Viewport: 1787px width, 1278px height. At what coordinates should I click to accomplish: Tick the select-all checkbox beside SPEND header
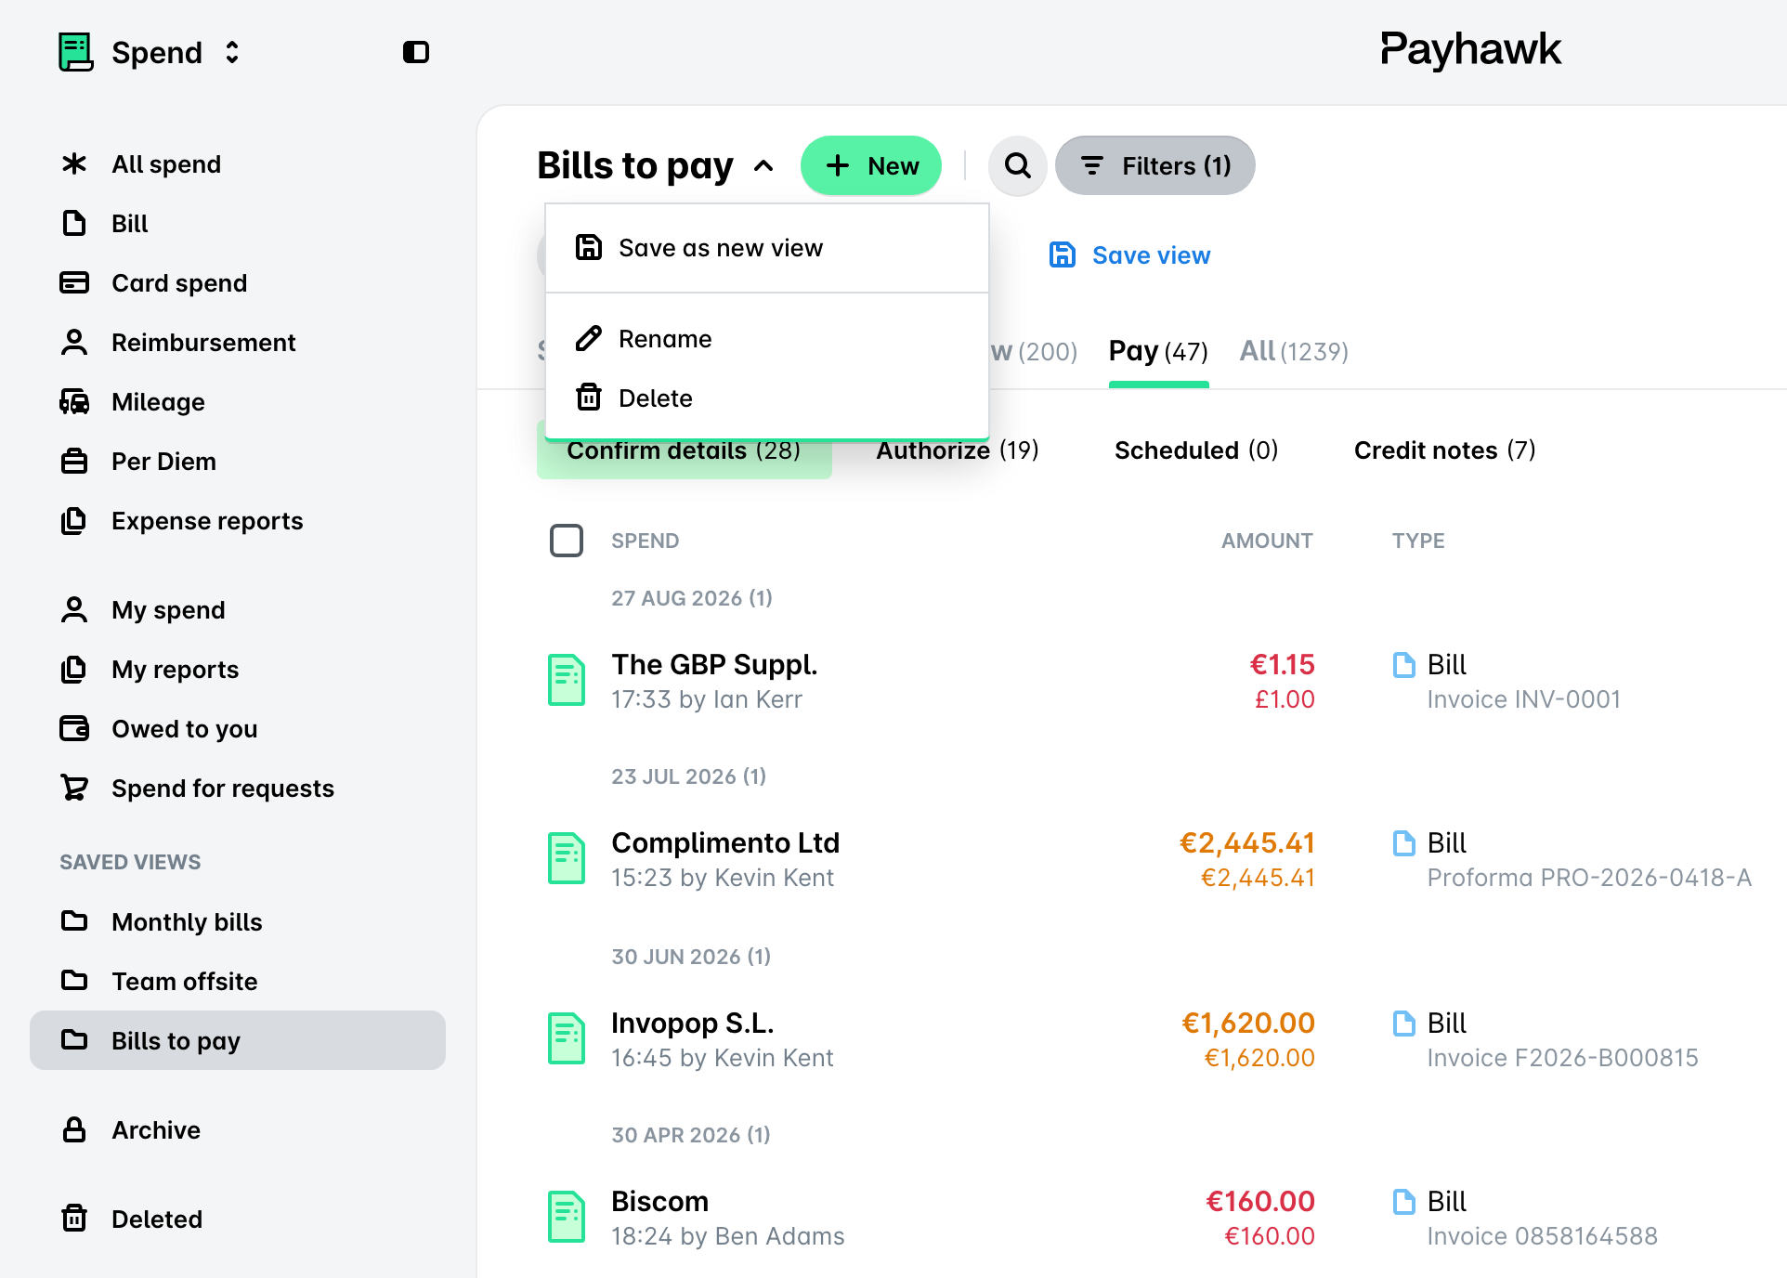pyautogui.click(x=567, y=541)
